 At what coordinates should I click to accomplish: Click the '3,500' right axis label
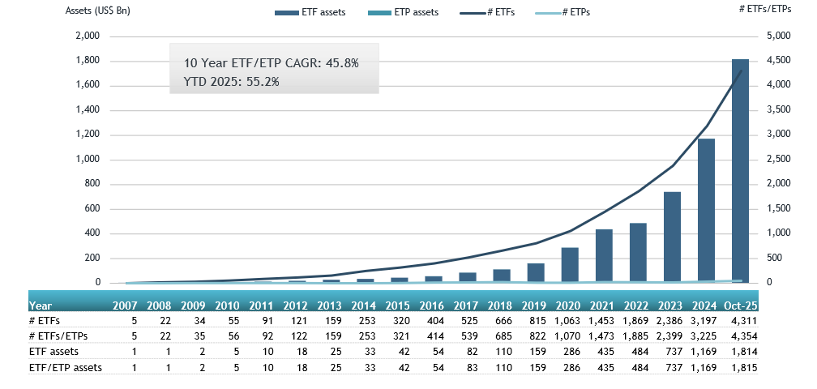(x=780, y=110)
